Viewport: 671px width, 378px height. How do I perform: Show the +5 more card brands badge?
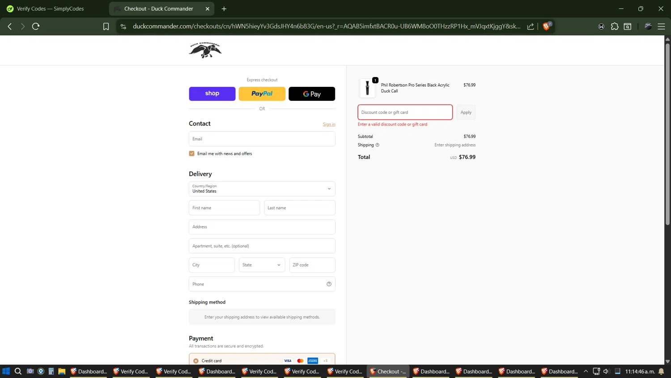(326, 361)
